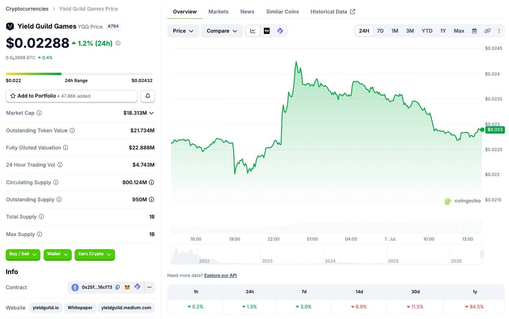Open the Explore our API link
The width and height of the screenshot is (509, 319).
coord(221,275)
